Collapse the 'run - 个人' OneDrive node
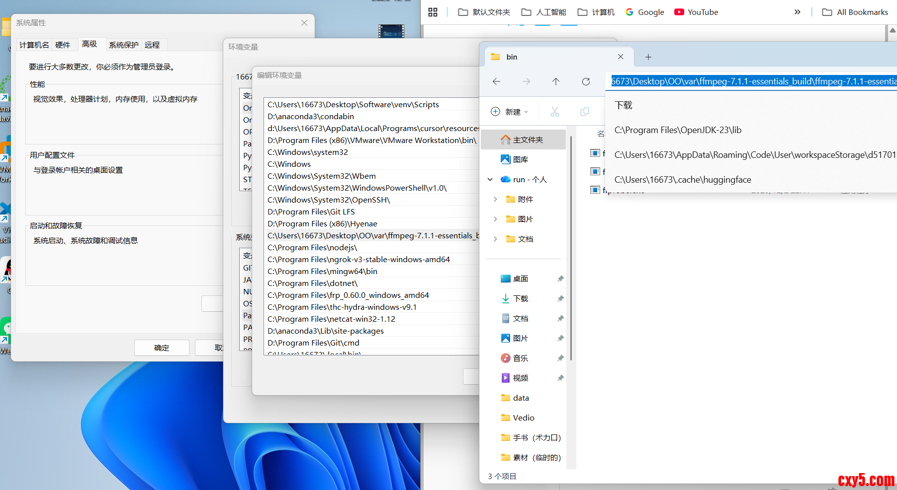Image resolution: width=897 pixels, height=490 pixels. [490, 179]
